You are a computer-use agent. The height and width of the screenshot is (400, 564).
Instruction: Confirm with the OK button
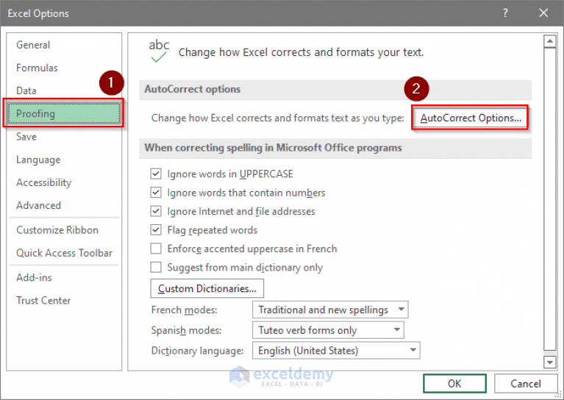[454, 383]
